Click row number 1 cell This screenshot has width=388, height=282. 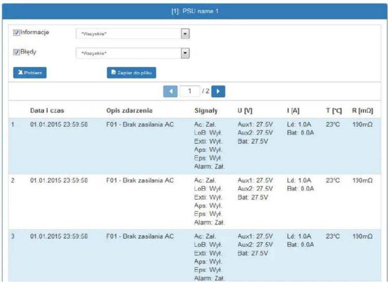pos(13,125)
